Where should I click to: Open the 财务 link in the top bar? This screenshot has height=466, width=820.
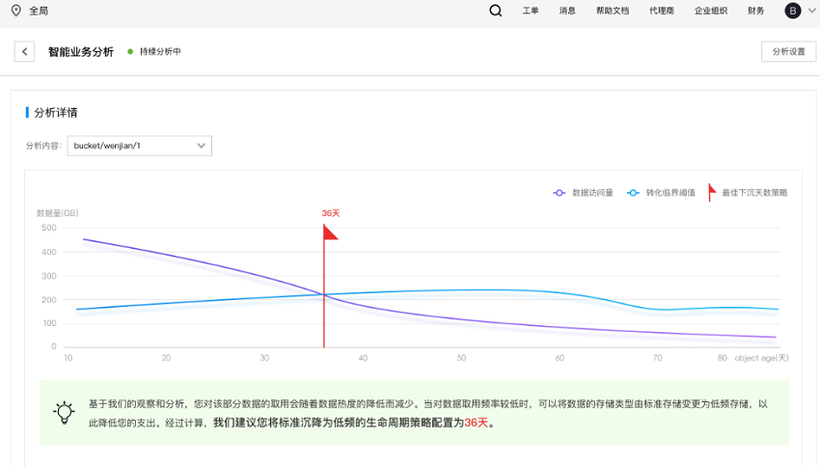click(x=756, y=11)
